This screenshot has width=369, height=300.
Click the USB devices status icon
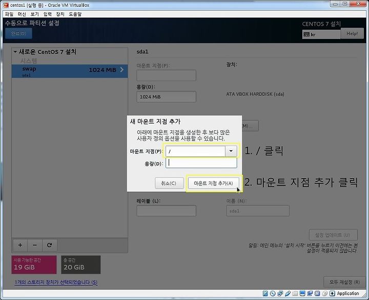tap(288, 293)
